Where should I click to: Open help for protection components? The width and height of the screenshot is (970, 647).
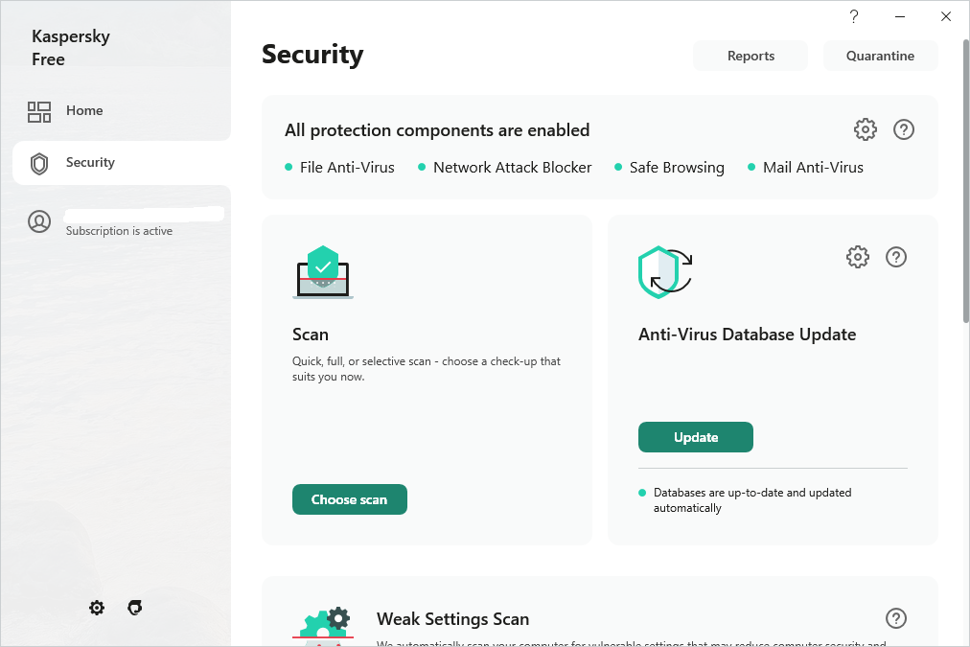coord(903,129)
